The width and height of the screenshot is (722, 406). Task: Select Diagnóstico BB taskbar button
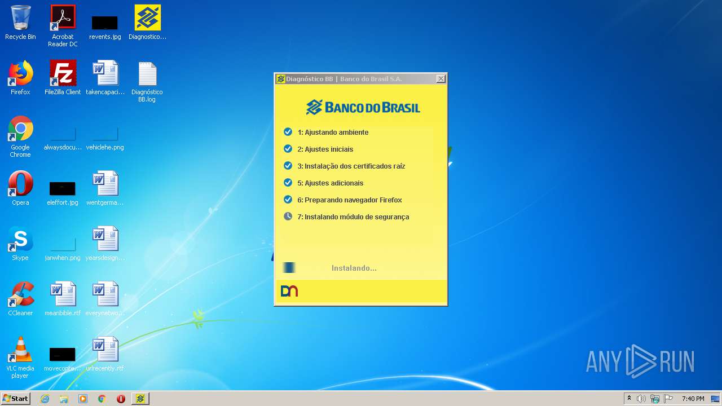point(140,399)
